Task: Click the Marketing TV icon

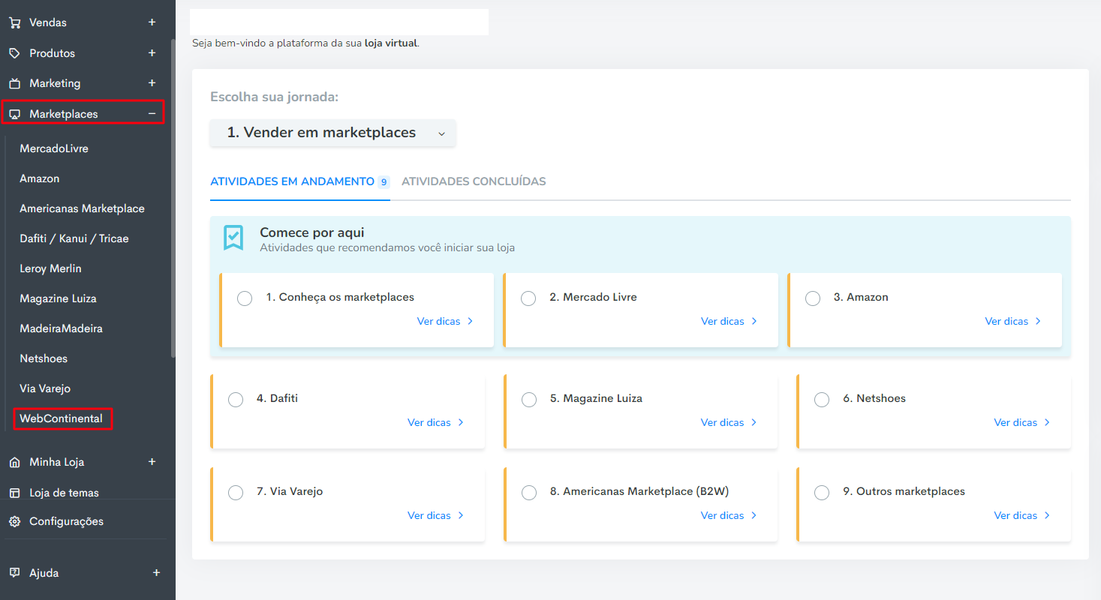Action: pyautogui.click(x=14, y=83)
